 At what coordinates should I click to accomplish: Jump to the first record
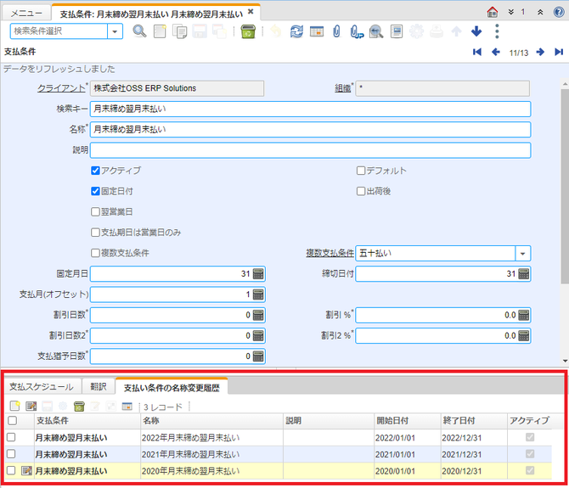click(477, 53)
